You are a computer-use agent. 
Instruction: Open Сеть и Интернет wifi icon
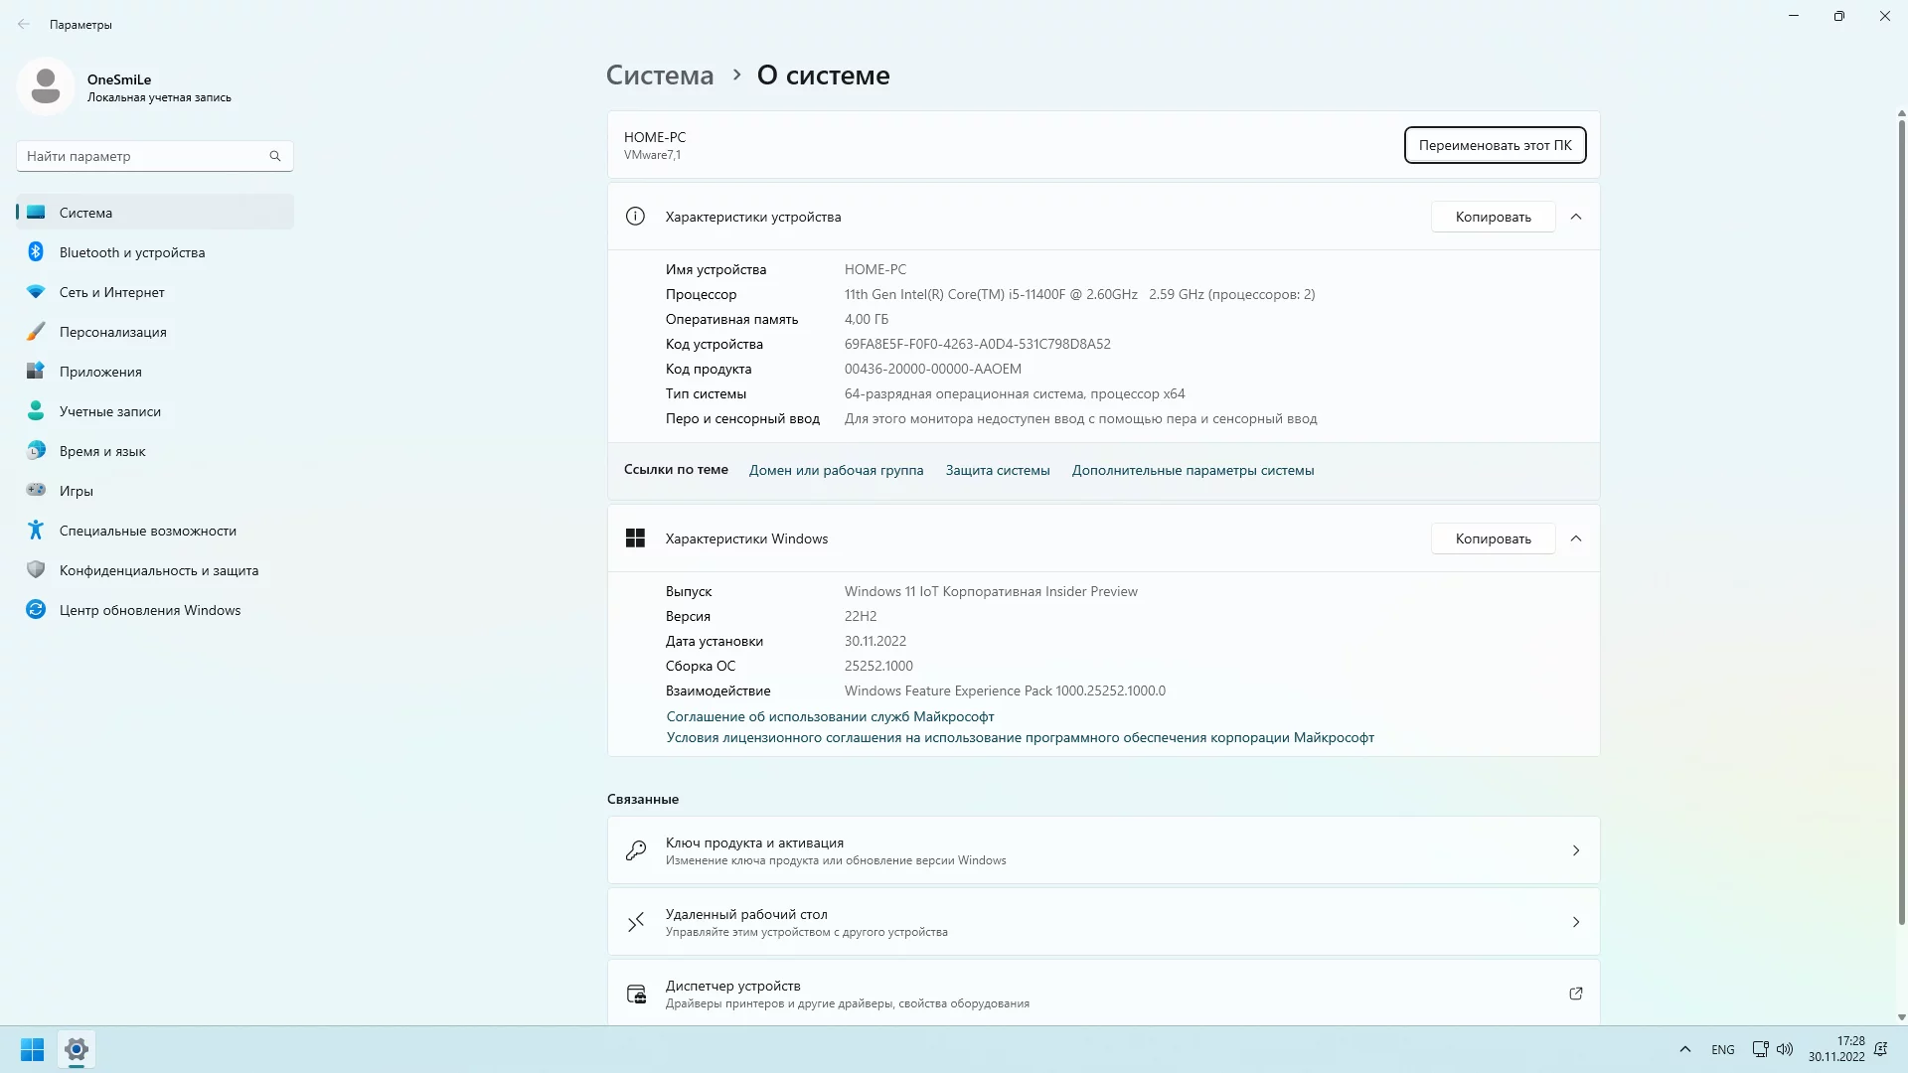click(36, 292)
